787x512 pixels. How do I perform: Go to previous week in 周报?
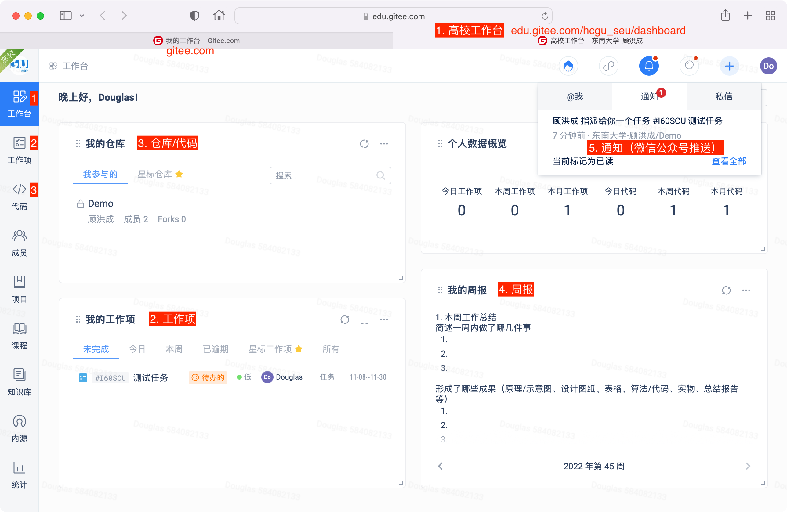point(440,466)
